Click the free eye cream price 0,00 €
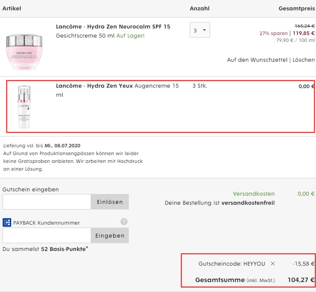This screenshot has width=316, height=292. coord(306,86)
